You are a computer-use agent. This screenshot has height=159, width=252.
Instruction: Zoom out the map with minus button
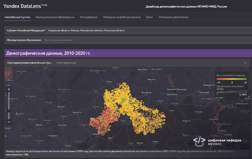pyautogui.click(x=9, y=122)
